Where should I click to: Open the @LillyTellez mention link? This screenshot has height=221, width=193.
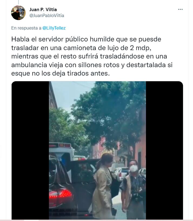point(54,28)
